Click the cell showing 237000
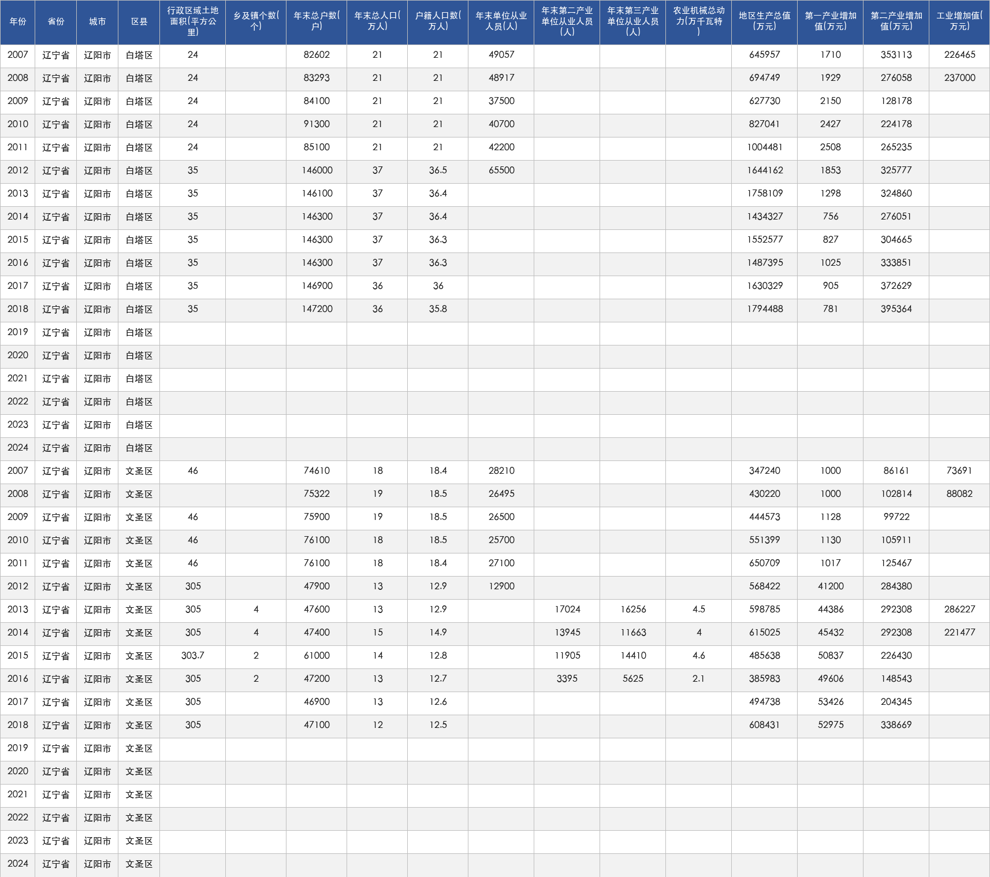990x877 pixels. tap(959, 78)
